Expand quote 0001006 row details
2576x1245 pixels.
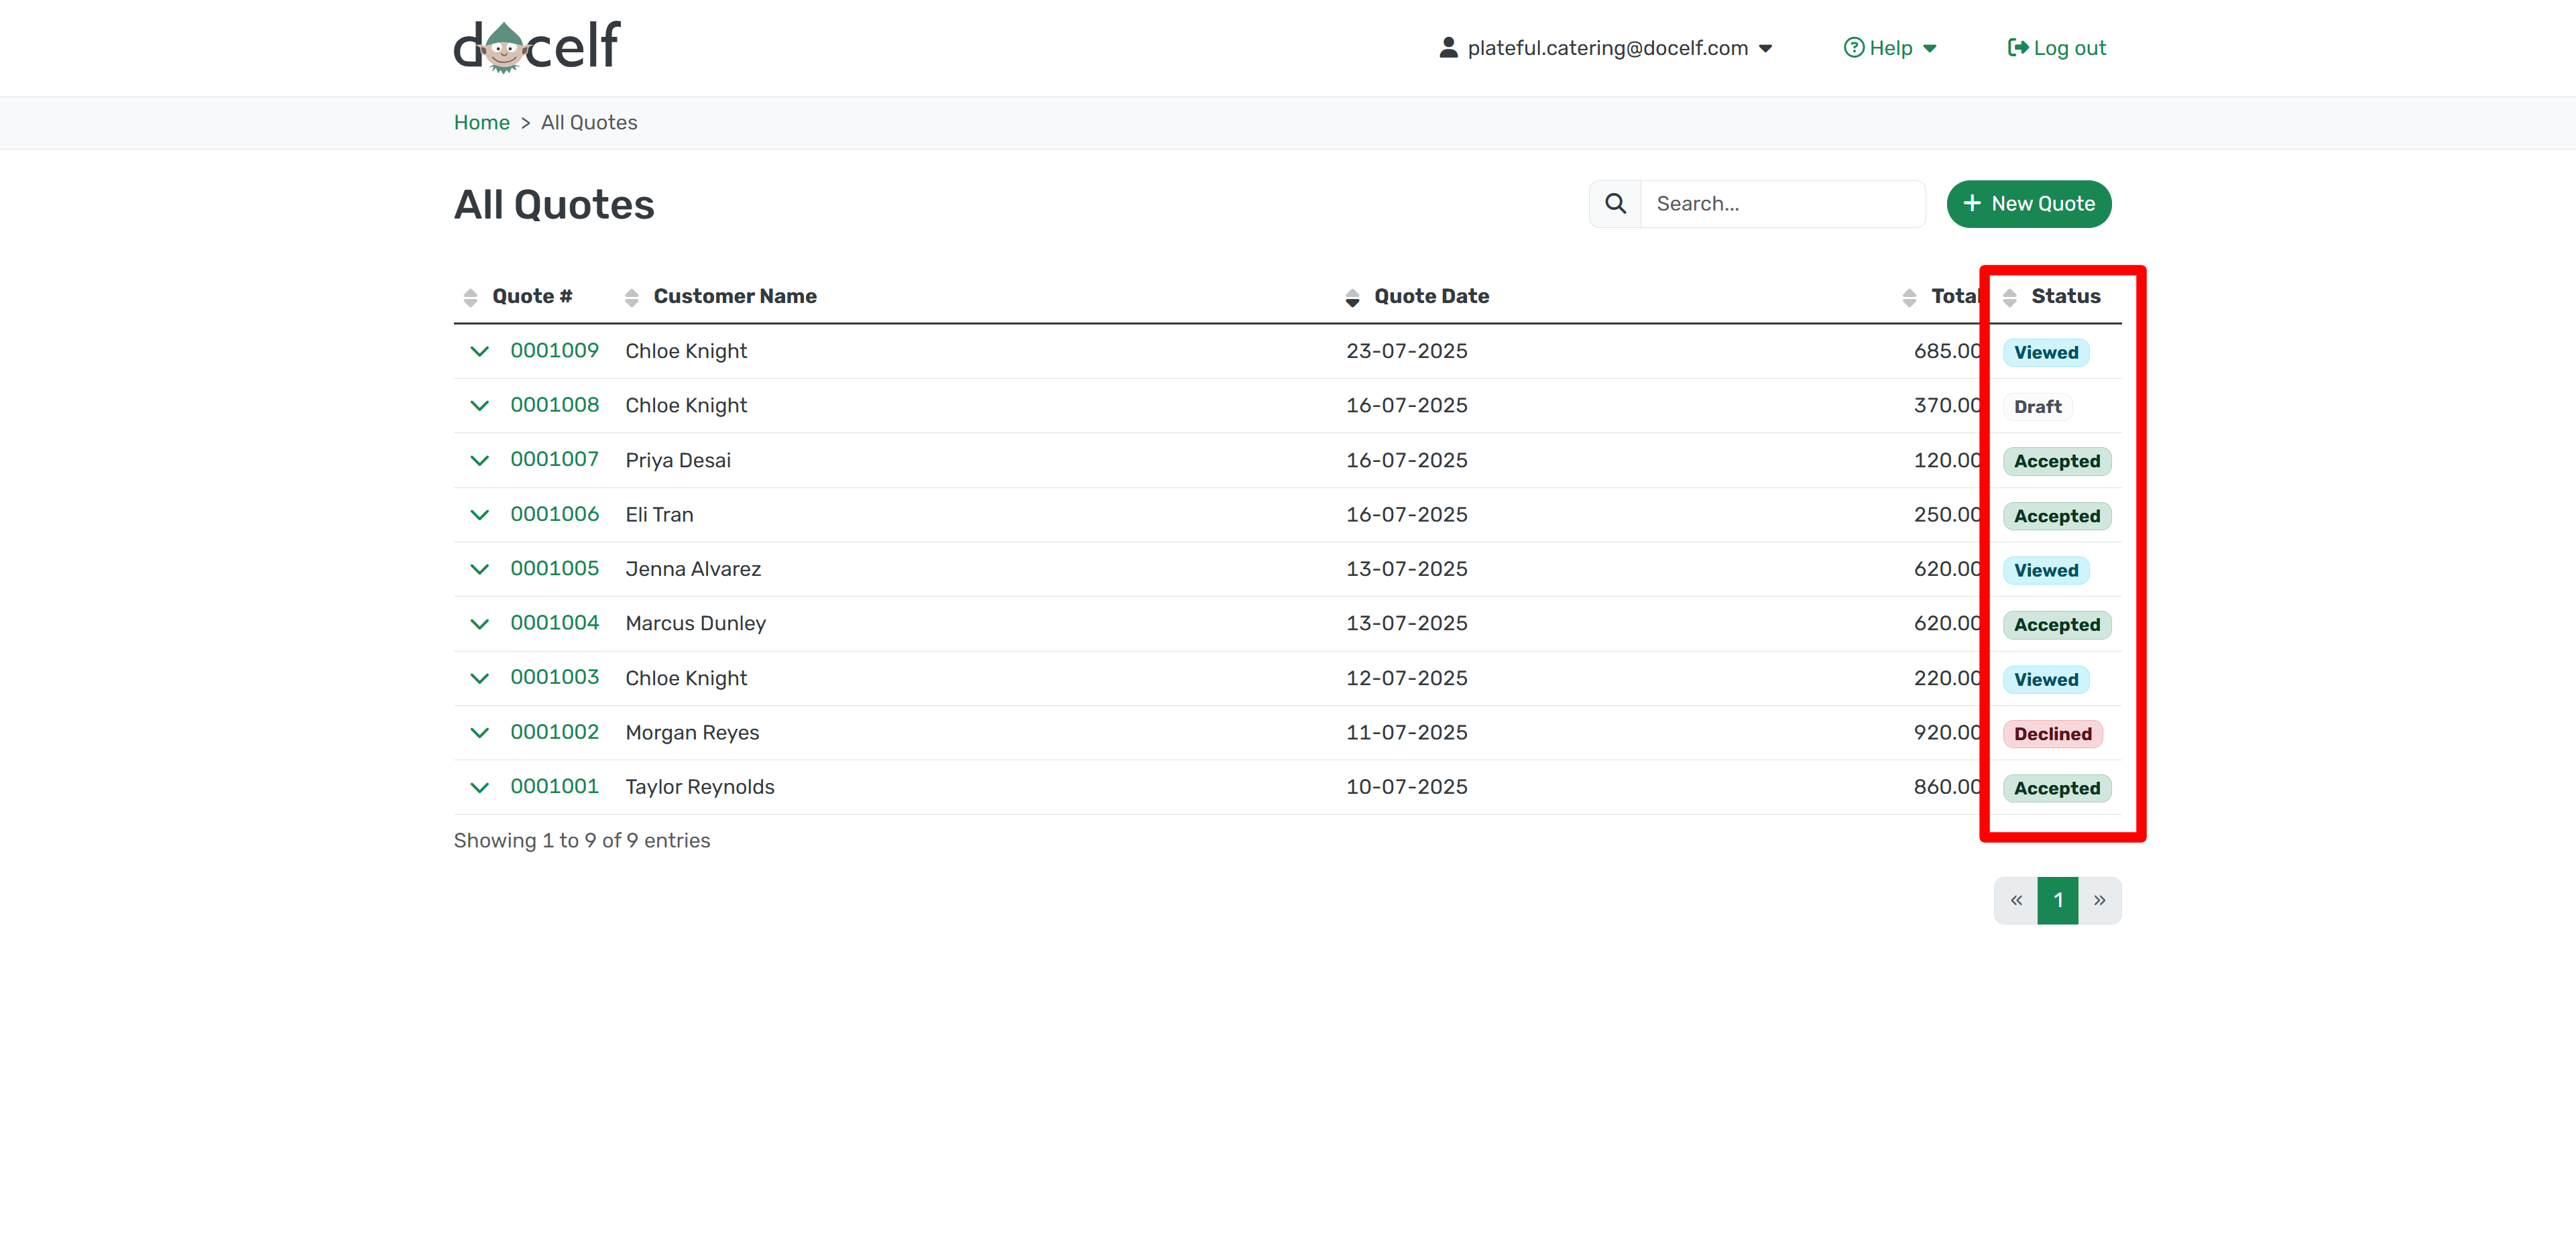click(x=479, y=515)
